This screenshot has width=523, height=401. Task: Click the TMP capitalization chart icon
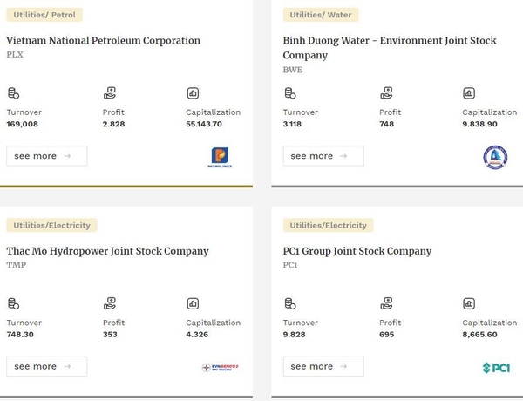coord(193,303)
